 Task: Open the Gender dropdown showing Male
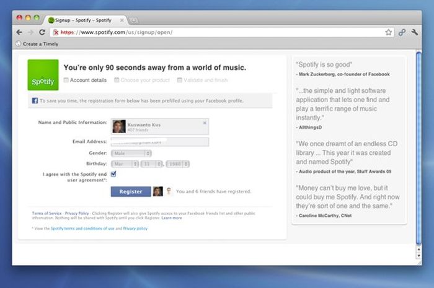click(x=131, y=153)
